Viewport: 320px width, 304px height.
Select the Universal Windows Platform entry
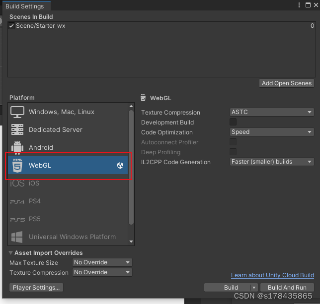pyautogui.click(x=68, y=237)
